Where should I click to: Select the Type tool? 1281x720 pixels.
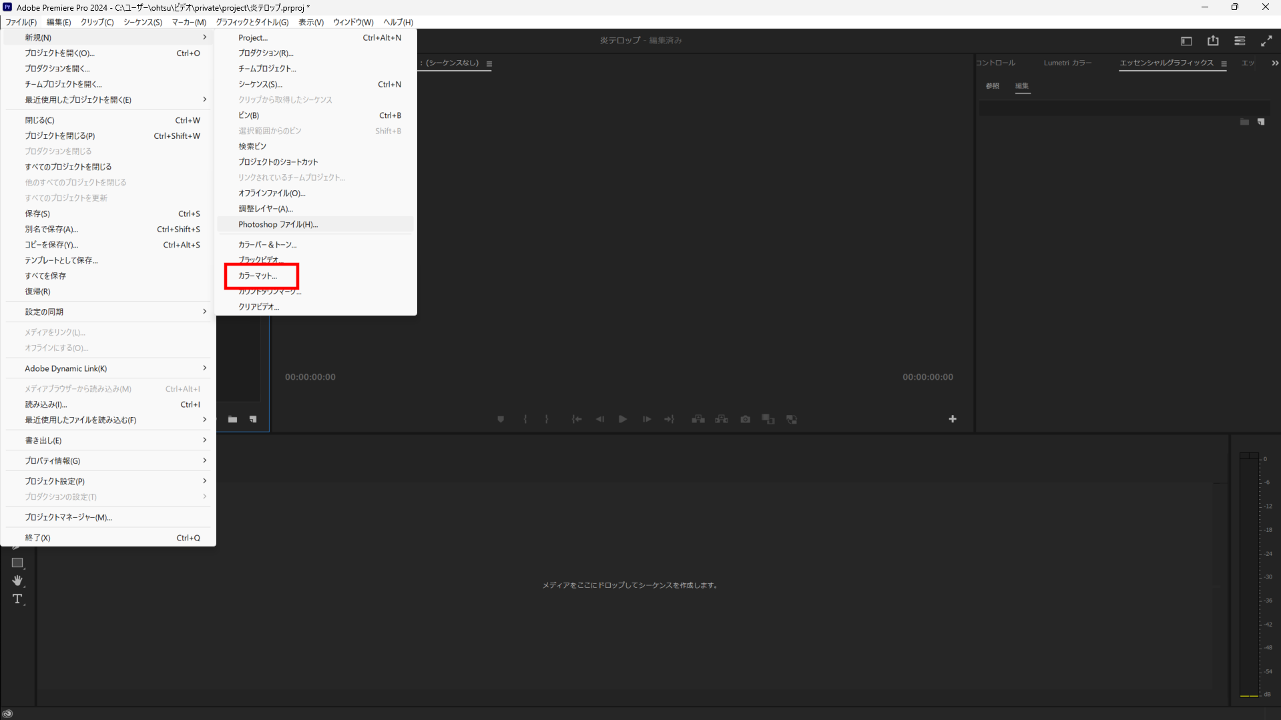pyautogui.click(x=17, y=599)
